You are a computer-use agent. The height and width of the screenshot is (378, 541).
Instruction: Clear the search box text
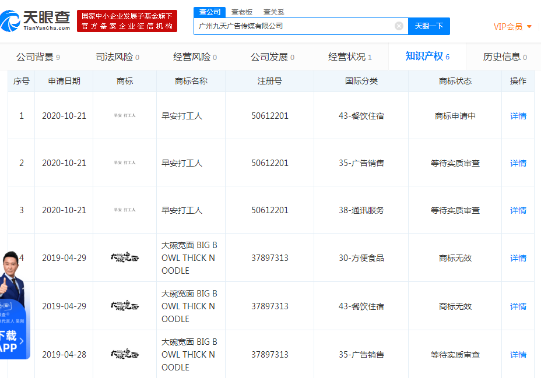tap(399, 26)
